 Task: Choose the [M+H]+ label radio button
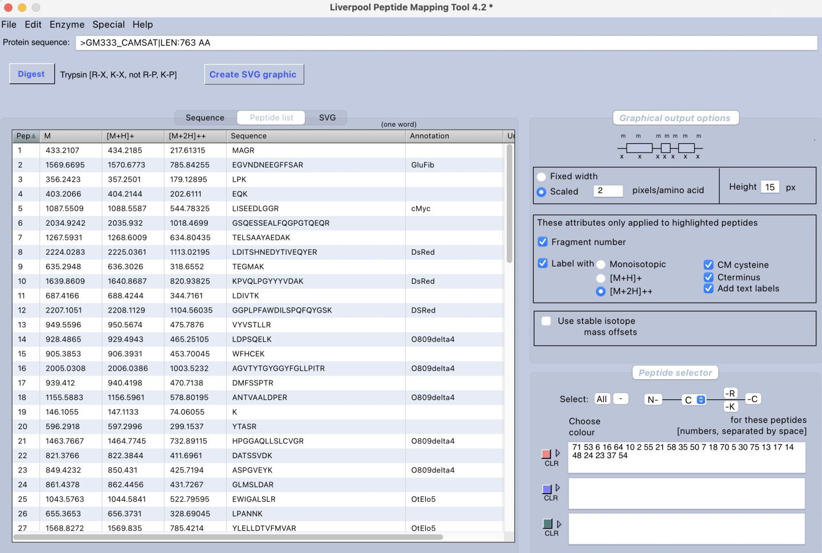pos(601,278)
